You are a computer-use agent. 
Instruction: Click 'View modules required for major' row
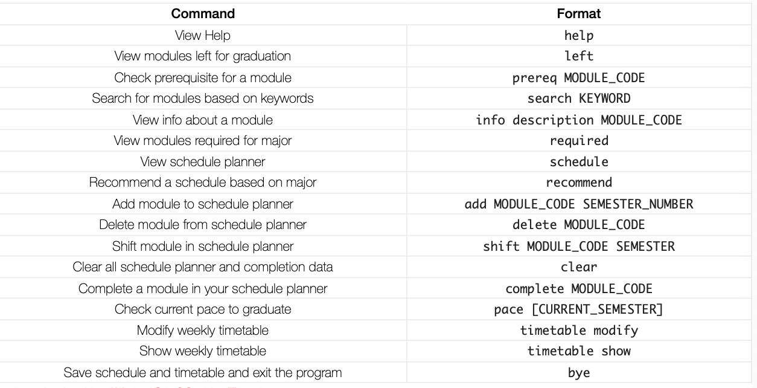[375, 141]
